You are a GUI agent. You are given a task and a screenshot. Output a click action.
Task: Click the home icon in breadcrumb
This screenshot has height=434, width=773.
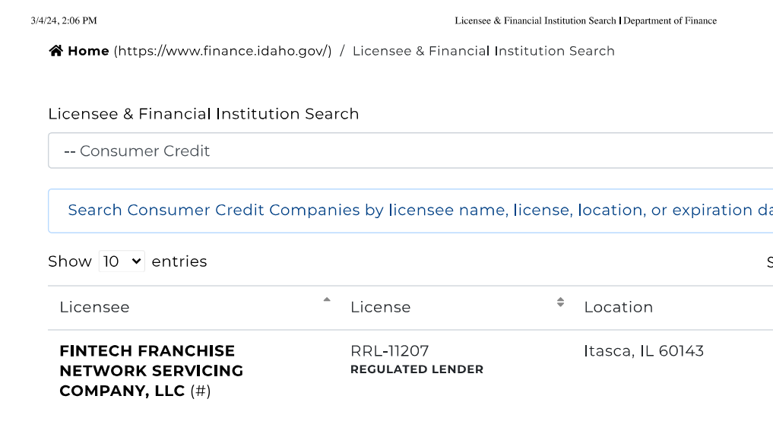pyautogui.click(x=55, y=51)
